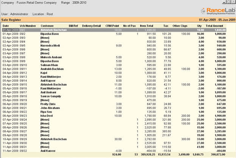The width and height of the screenshot is (236, 158).
Task: Click customer Salman Khan
Action: [x=49, y=65]
